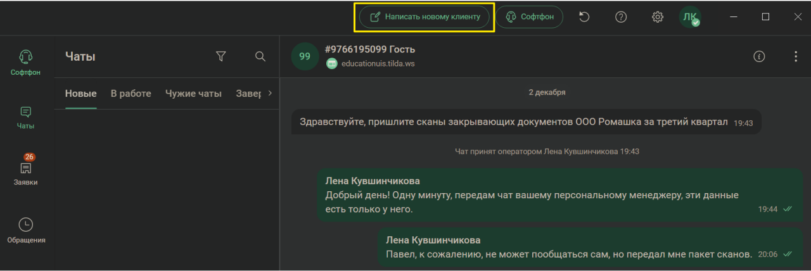Minimize the application window

coord(733,17)
